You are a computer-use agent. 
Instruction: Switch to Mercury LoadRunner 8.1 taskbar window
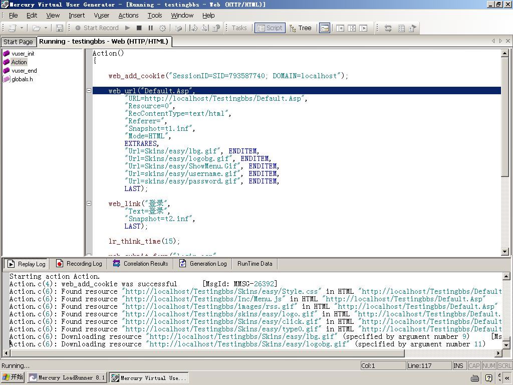(67, 377)
